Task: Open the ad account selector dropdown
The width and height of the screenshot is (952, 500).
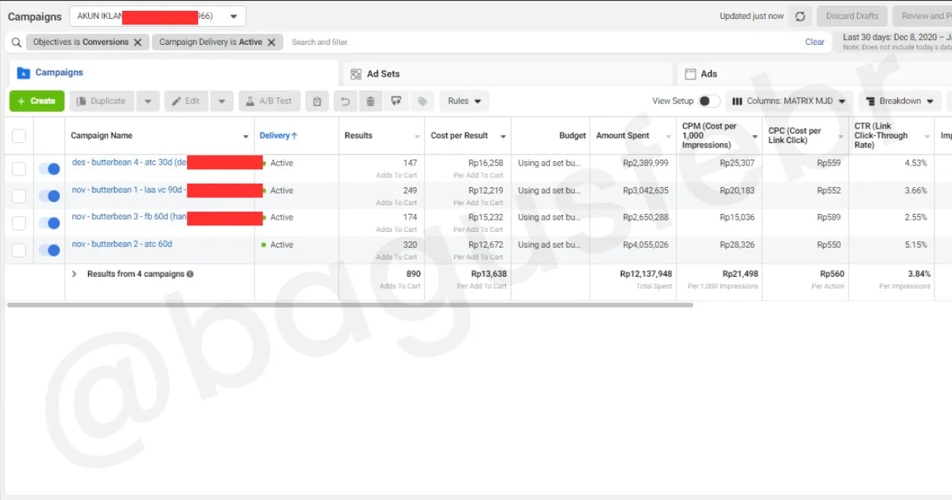Action: (158, 16)
